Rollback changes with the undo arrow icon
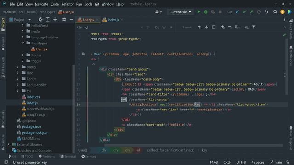The width and height of the screenshot is (294, 165). 266,12
